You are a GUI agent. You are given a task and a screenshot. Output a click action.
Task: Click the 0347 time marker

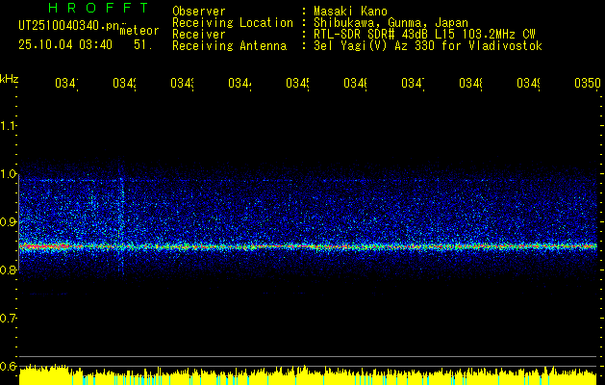[x=413, y=83]
